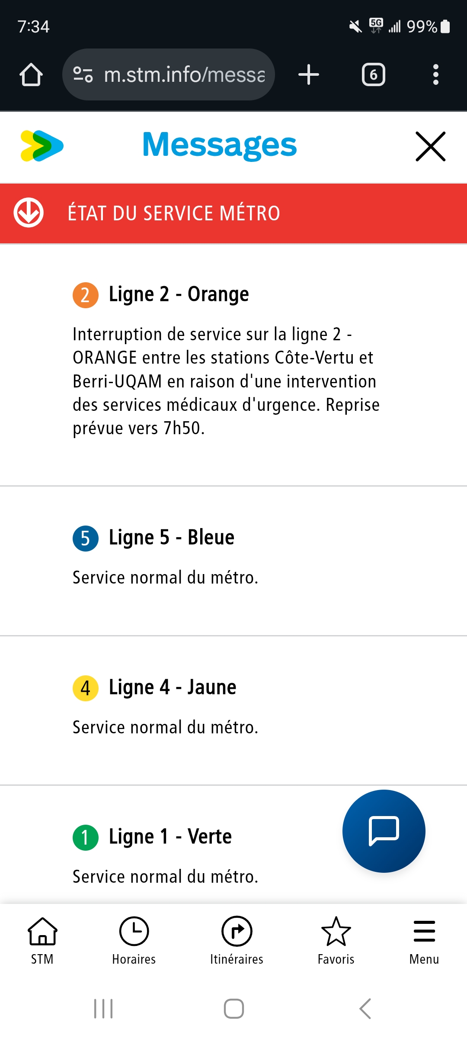Viewport: 467px width, 1039px height.
Task: Tap the STM logo in the header
Action: [x=42, y=146]
